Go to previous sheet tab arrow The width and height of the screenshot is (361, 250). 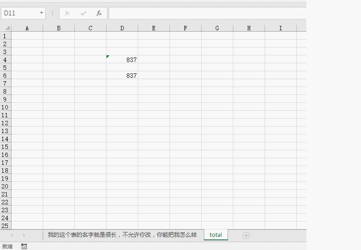coord(11,235)
